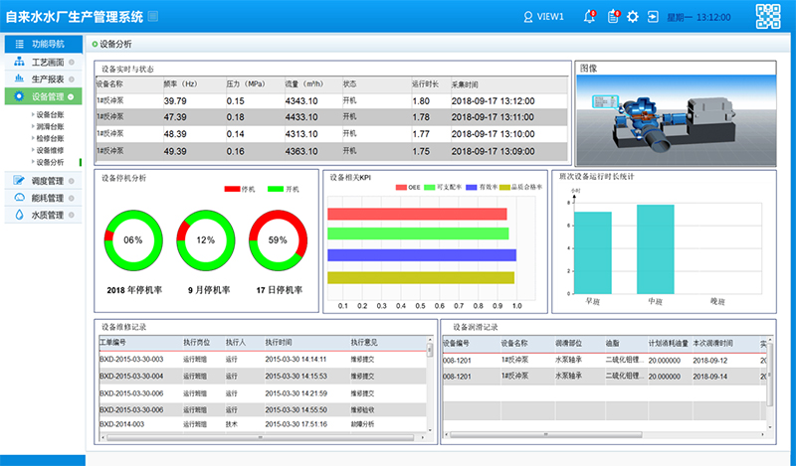796x466 pixels.
Task: Click the 功能导航 list icon
Action: (x=20, y=44)
